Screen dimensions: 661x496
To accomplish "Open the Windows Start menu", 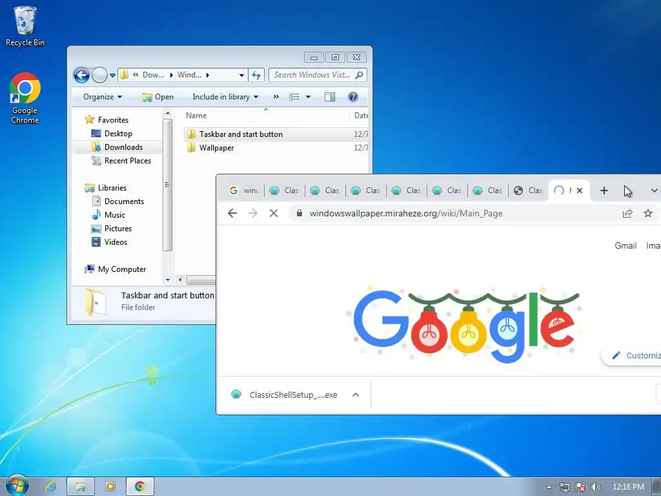I will (17, 486).
